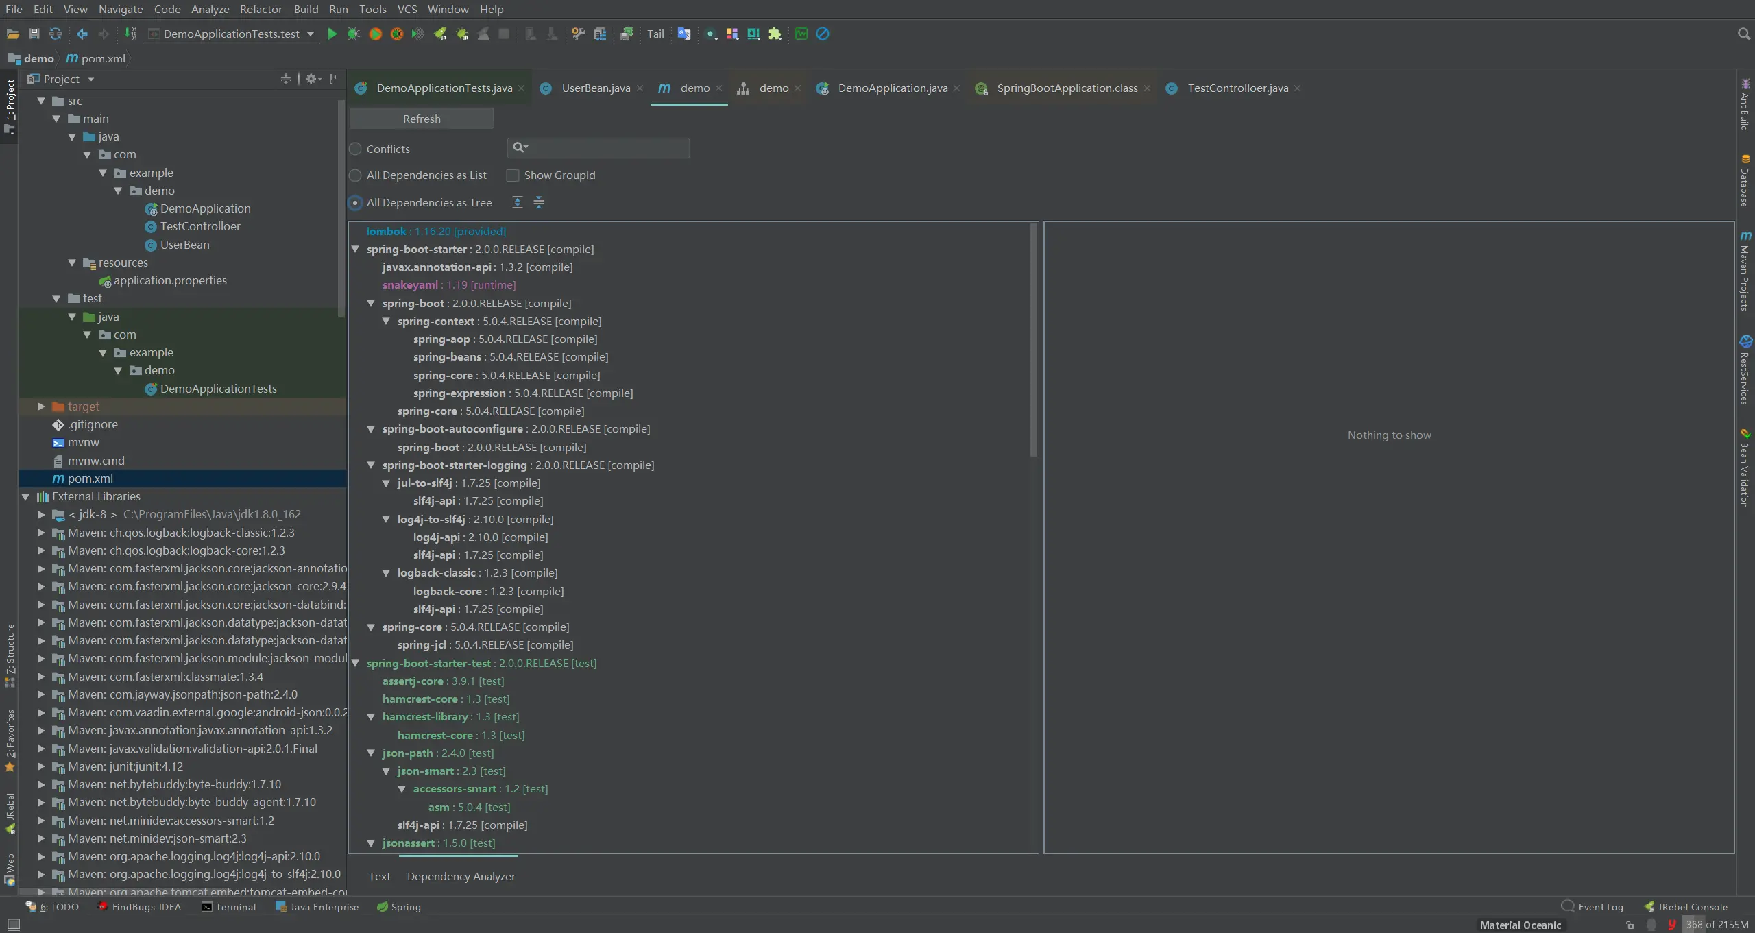Open the search everywhere magnifier

coord(1743,34)
